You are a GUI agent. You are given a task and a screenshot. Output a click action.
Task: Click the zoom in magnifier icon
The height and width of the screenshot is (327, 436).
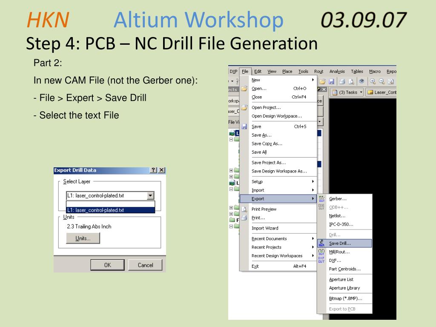click(x=373, y=81)
